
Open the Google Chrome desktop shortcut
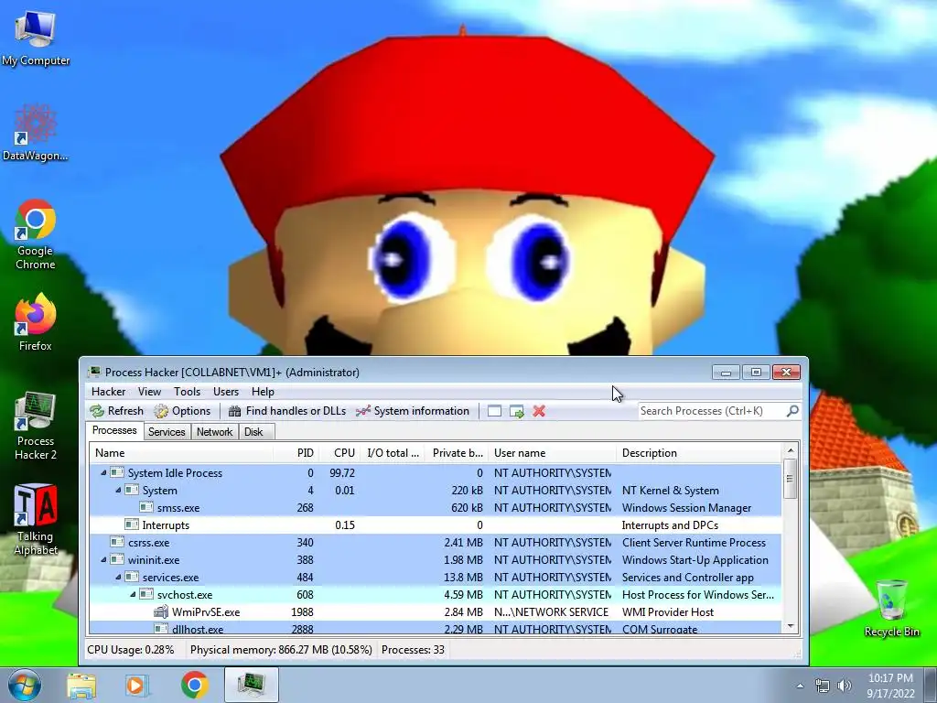pos(36,233)
